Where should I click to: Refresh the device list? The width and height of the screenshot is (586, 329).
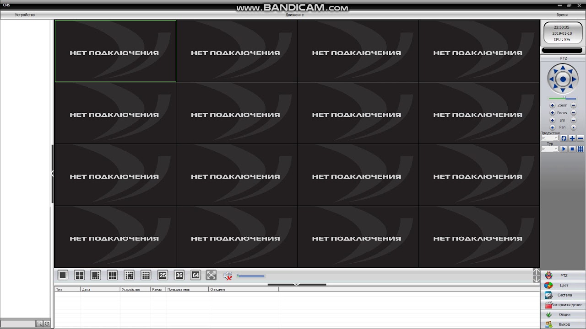[47, 324]
